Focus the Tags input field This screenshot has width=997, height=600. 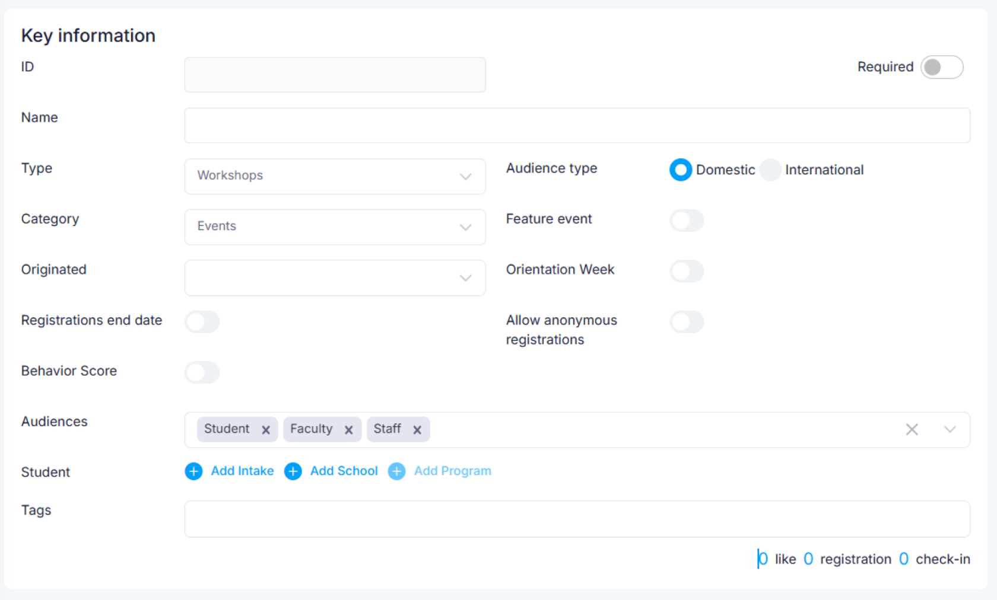tap(577, 519)
